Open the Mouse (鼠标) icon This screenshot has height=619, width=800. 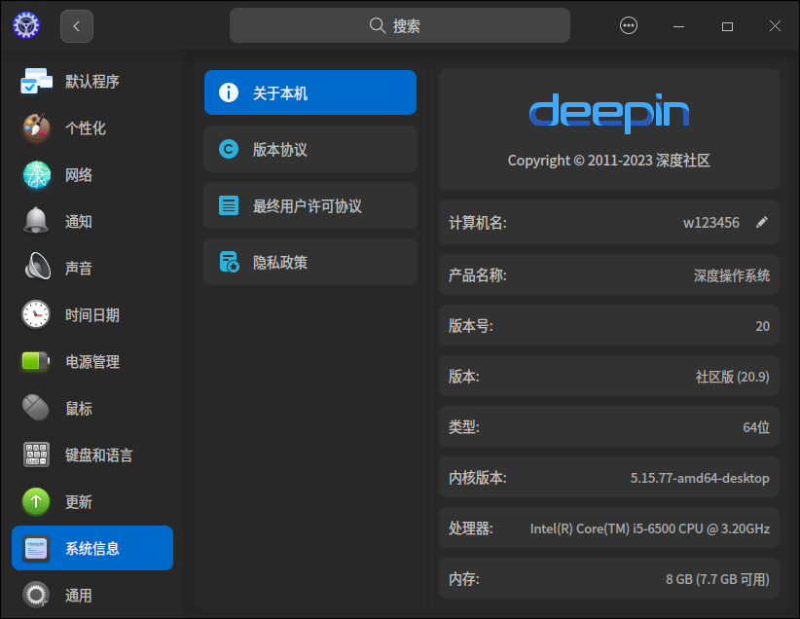point(36,407)
